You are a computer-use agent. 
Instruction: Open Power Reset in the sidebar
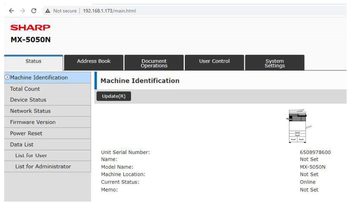click(x=47, y=133)
